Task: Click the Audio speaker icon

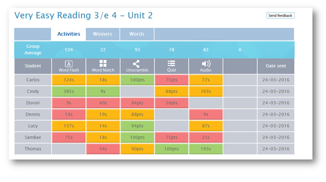Action: [x=206, y=63]
